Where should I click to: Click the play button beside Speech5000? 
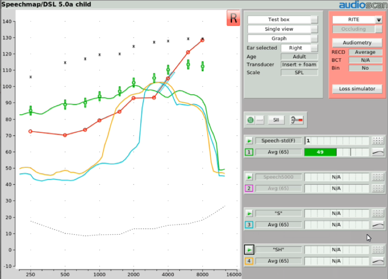[249, 177]
